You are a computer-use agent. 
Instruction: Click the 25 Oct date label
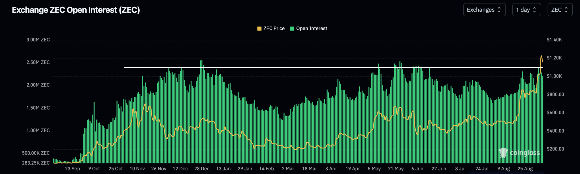click(x=116, y=169)
